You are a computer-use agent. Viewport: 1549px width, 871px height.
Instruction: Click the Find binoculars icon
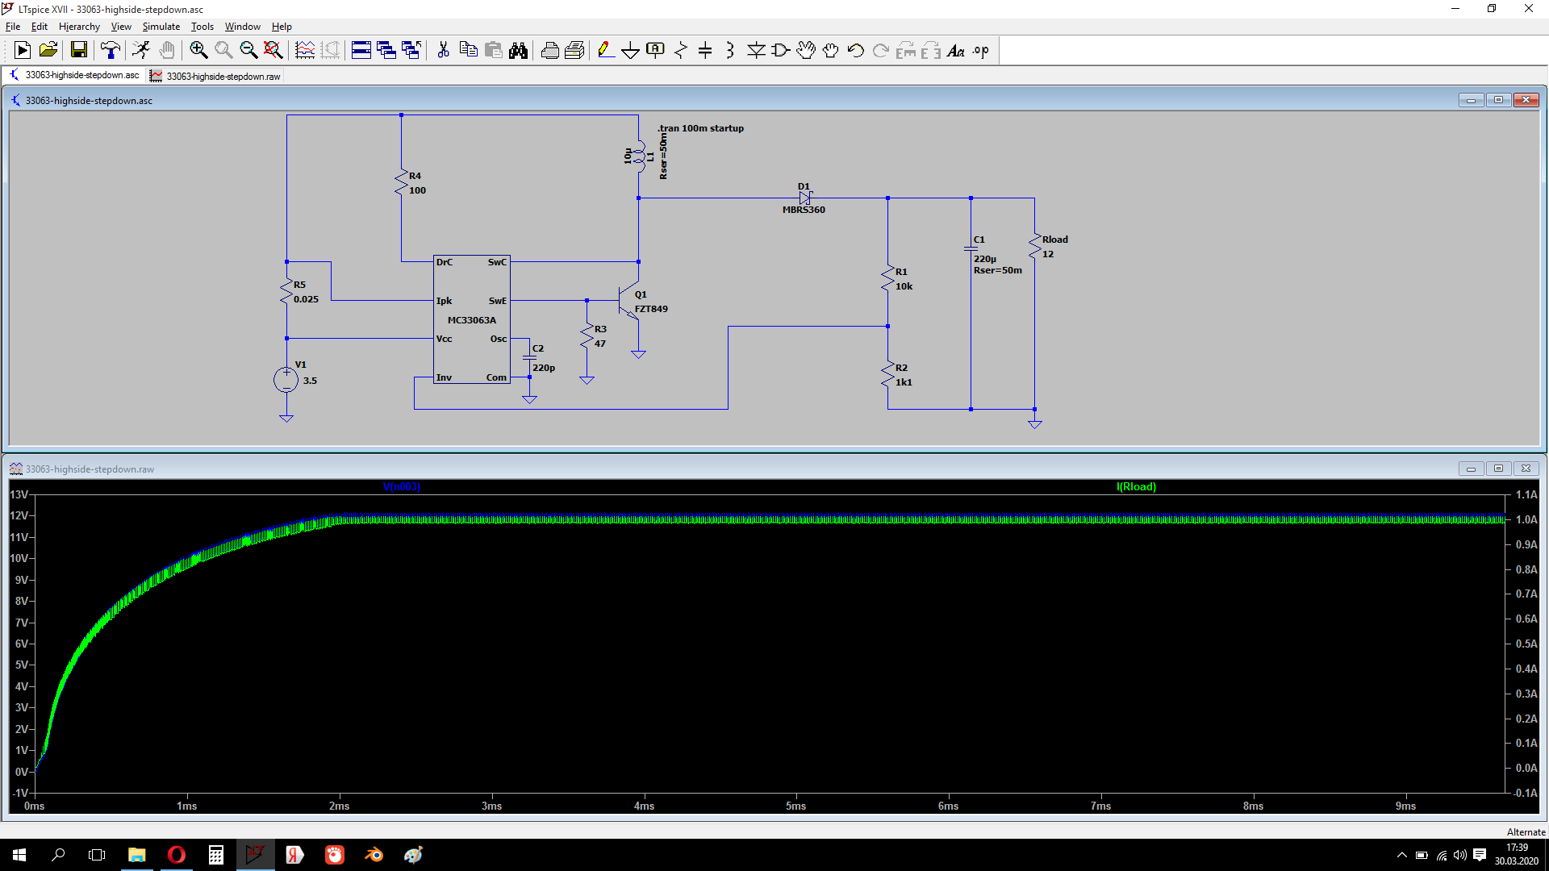pos(518,50)
